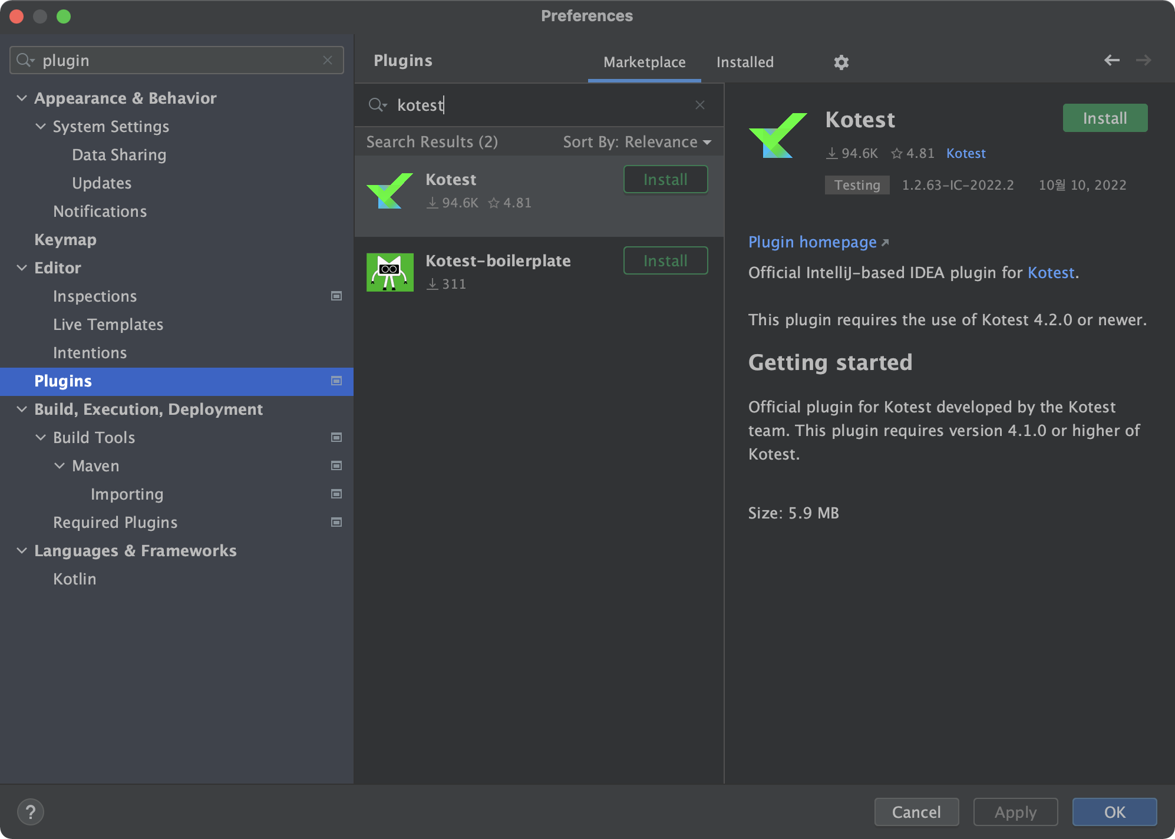Open the Kotest vendor link near the rating
This screenshot has height=839, width=1175.
click(966, 153)
